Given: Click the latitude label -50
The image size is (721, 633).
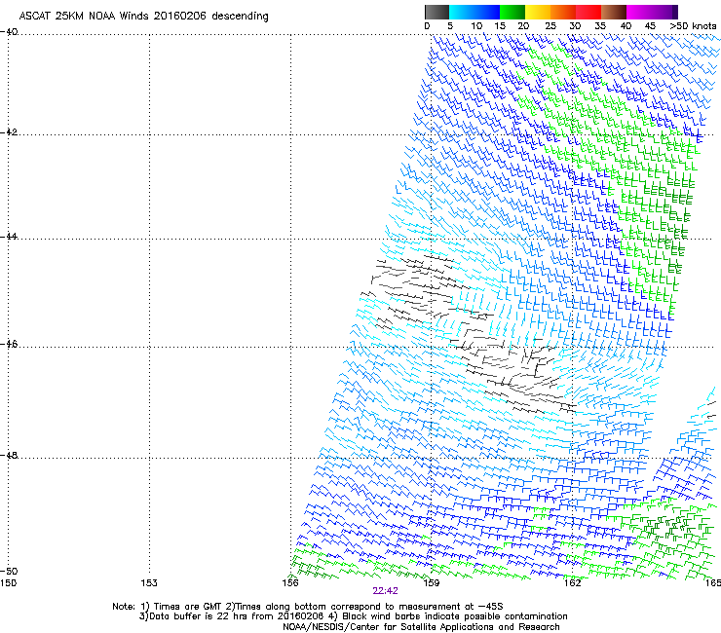Looking at the screenshot, I should tap(9, 571).
